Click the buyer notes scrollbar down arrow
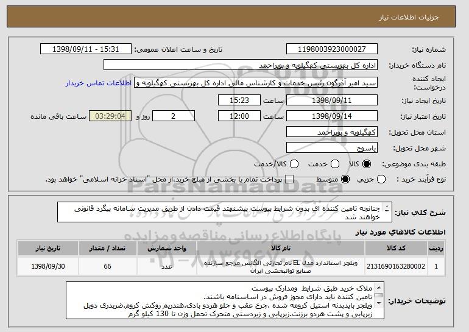The height and width of the screenshot is (332, 469). click(x=379, y=303)
